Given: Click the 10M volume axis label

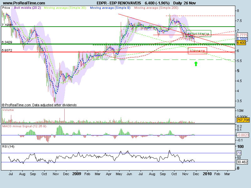Looking at the screenshot, I should [240, 111].
